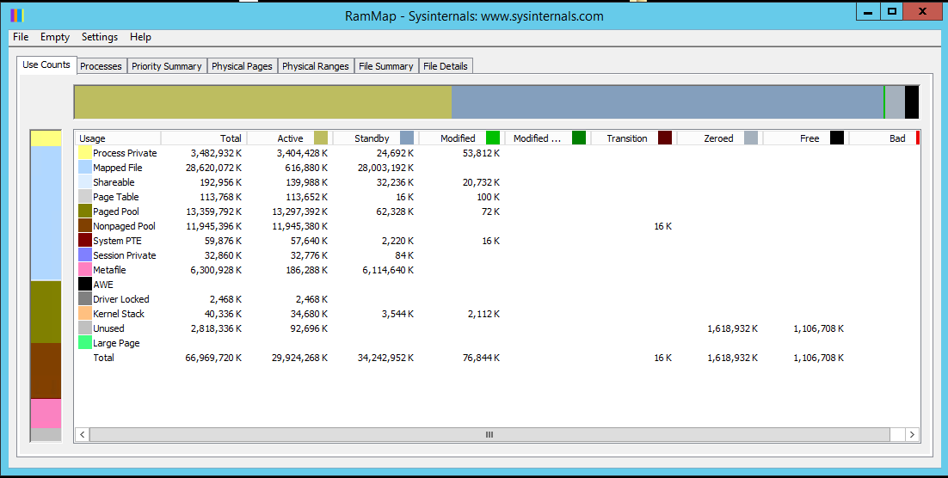This screenshot has height=478, width=948.
Task: Click the Large Page green icon
Action: point(84,343)
